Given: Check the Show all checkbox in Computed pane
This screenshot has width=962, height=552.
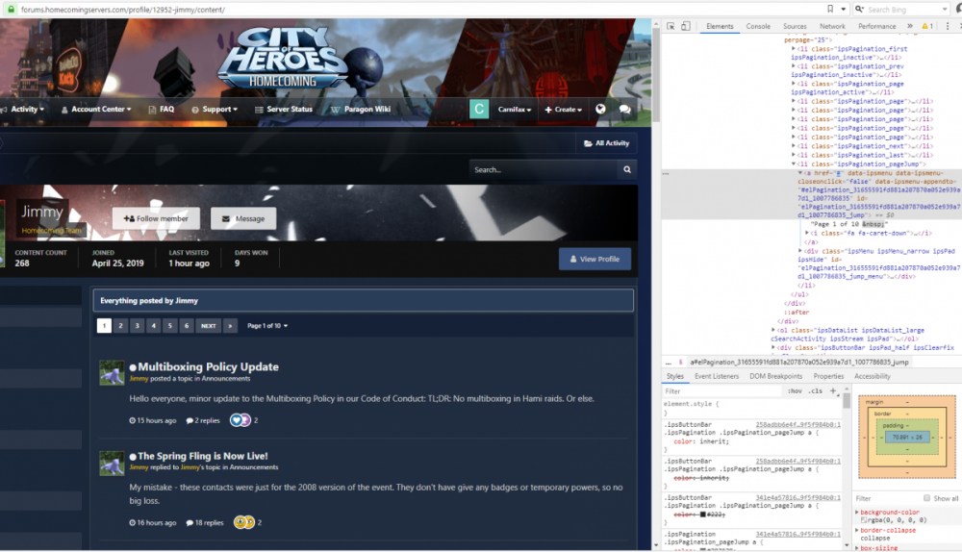Looking at the screenshot, I should [926, 498].
